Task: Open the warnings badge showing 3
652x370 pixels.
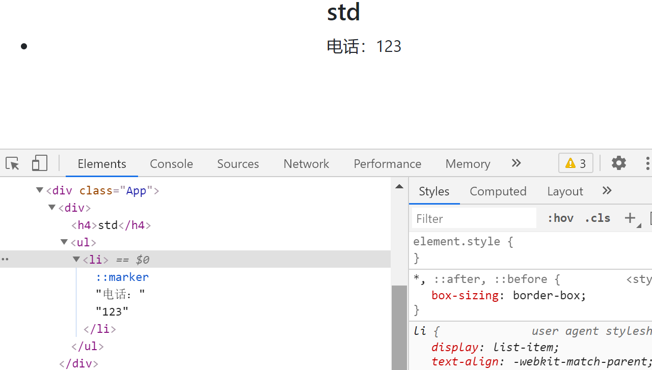Action: click(576, 163)
